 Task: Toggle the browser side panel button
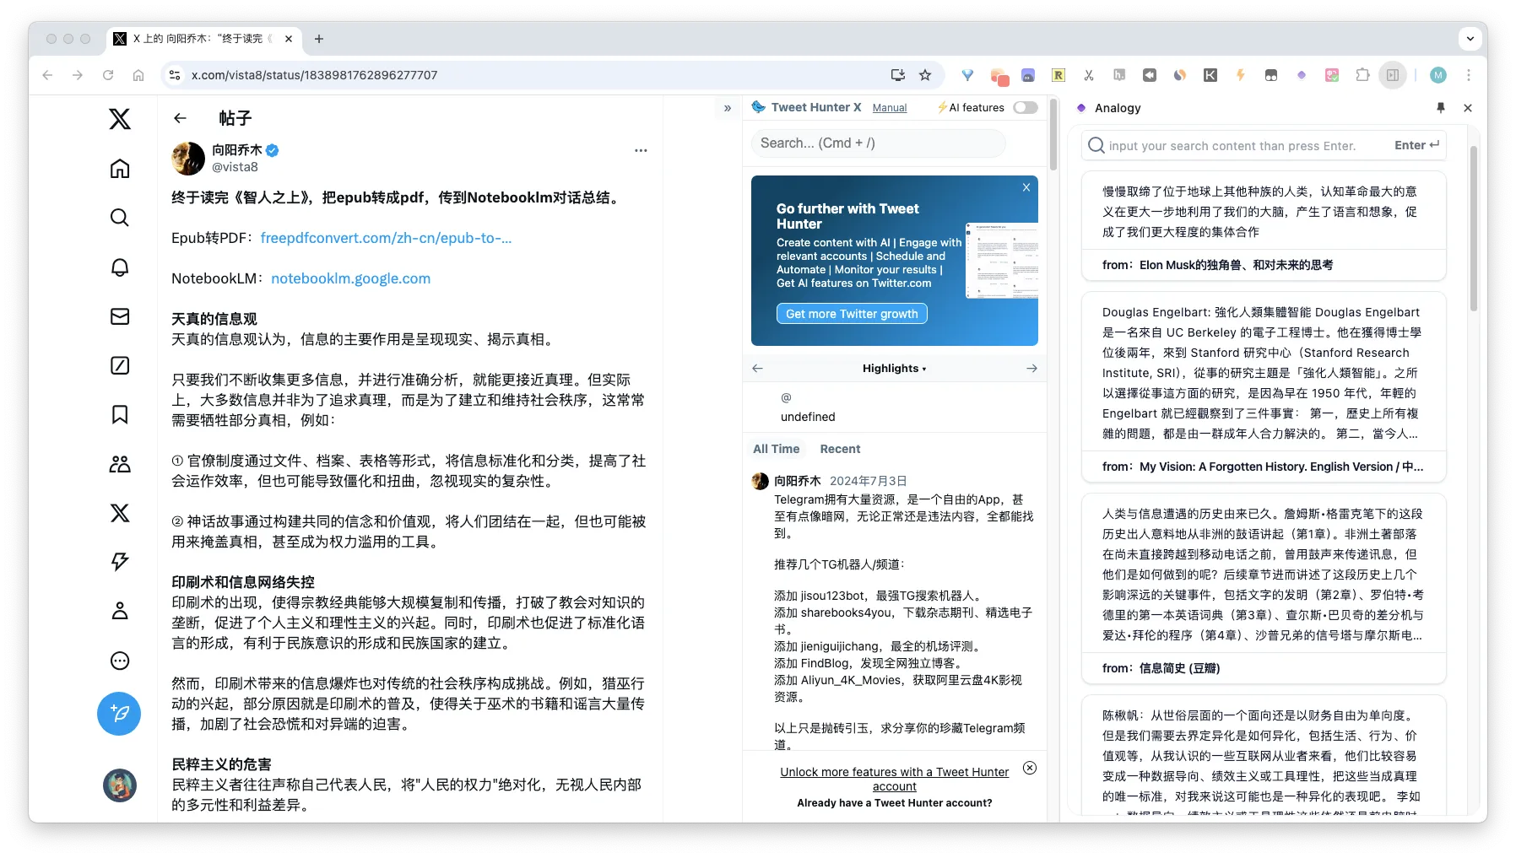click(1392, 75)
